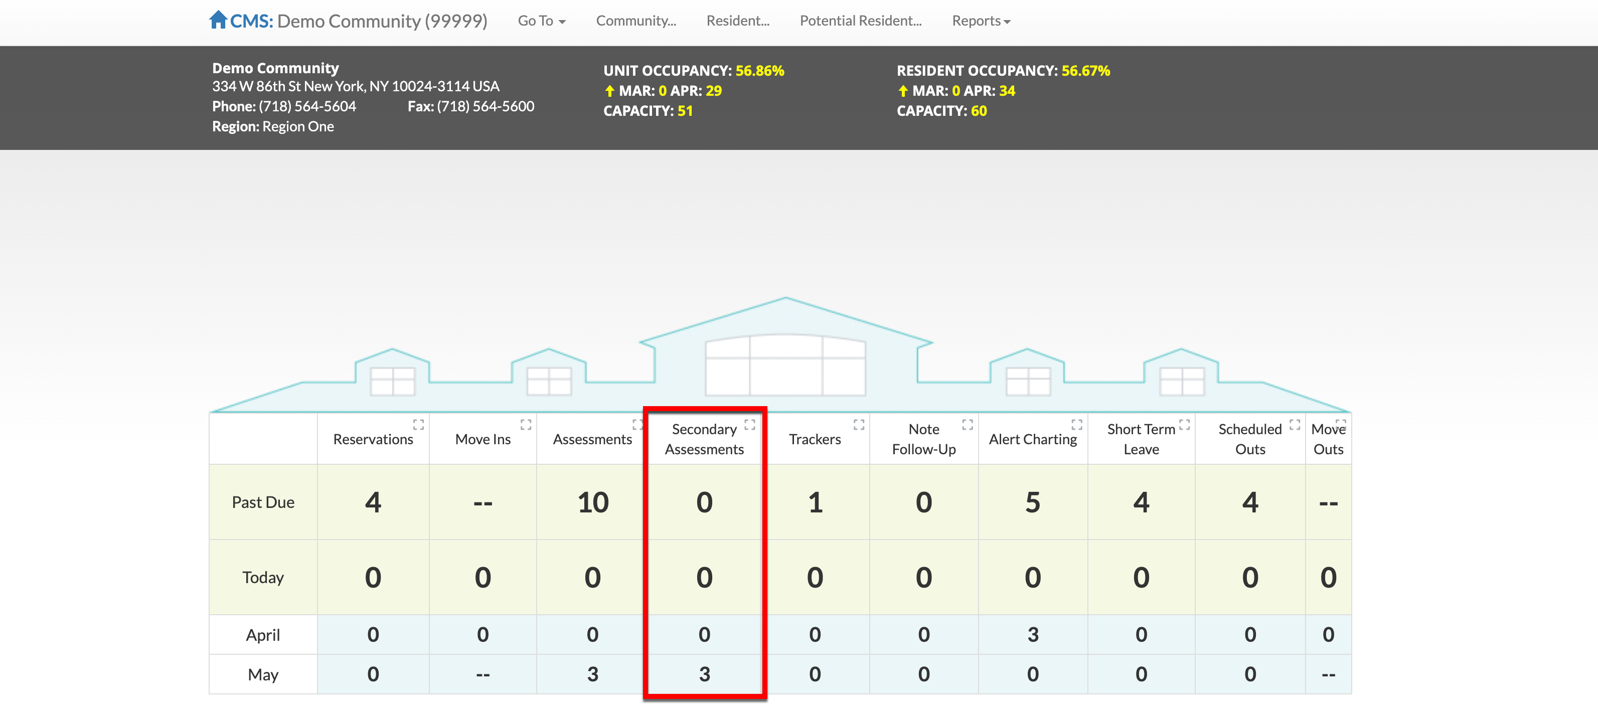Screen dimensions: 1598x720
Task: Expand the Note Follow-Up column icon
Action: [967, 425]
